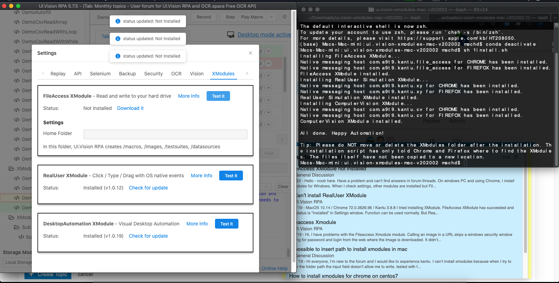The width and height of the screenshot is (559, 283).
Task: Switch to the OCR settings tab
Action: pyautogui.click(x=176, y=74)
